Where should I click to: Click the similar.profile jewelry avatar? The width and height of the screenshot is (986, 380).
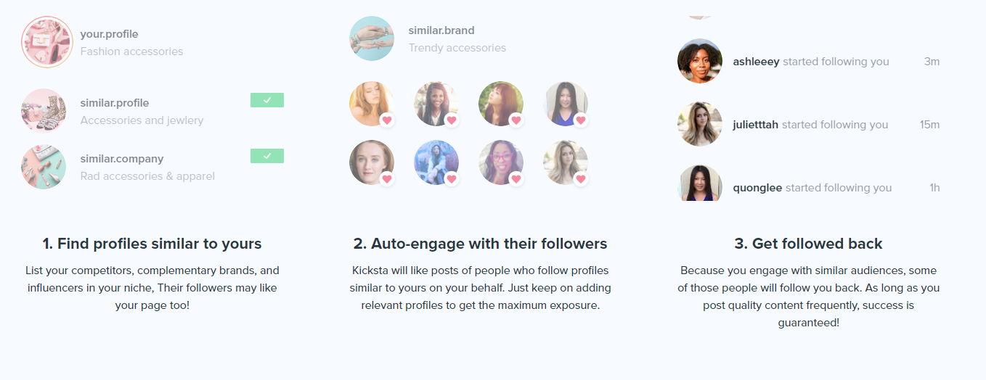pyautogui.click(x=44, y=111)
